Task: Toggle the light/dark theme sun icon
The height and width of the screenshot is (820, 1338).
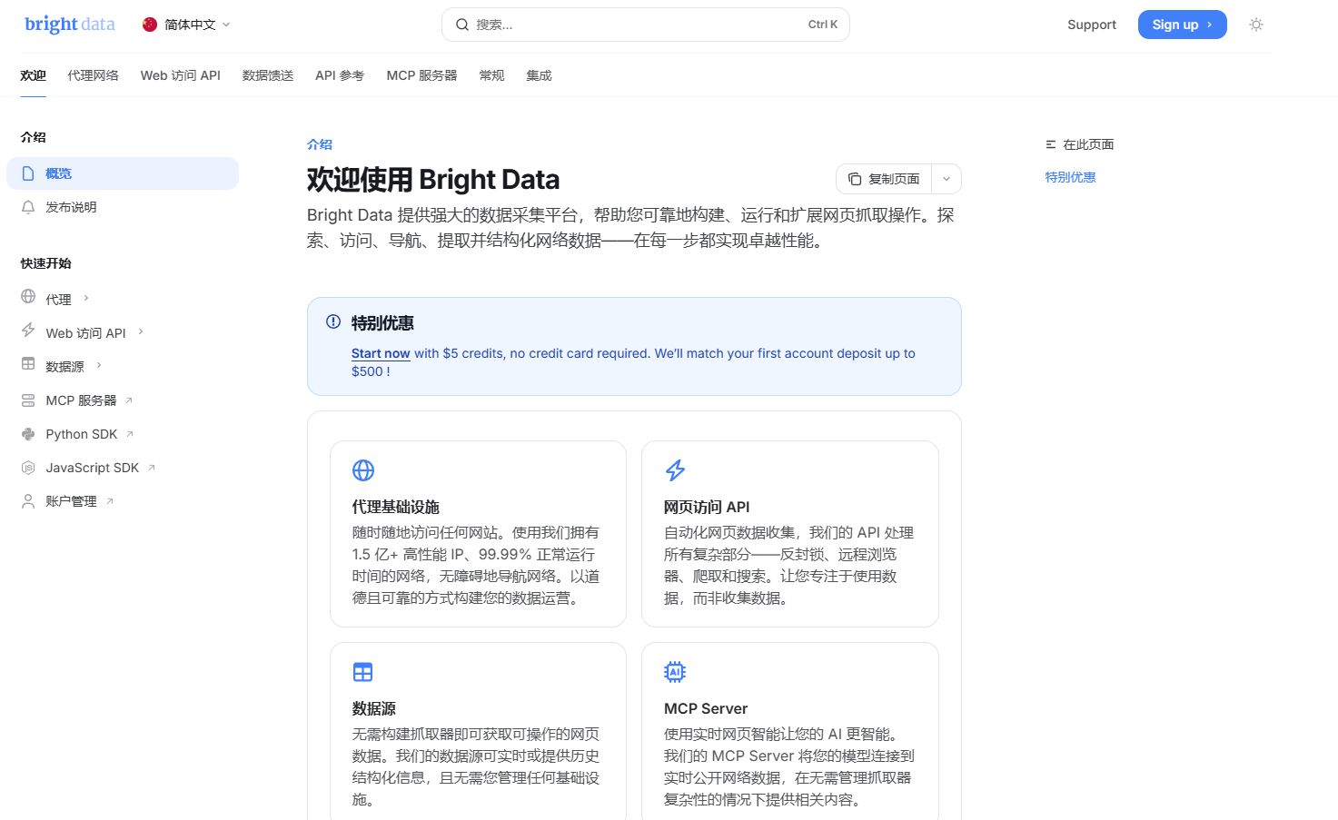Action: [x=1256, y=25]
